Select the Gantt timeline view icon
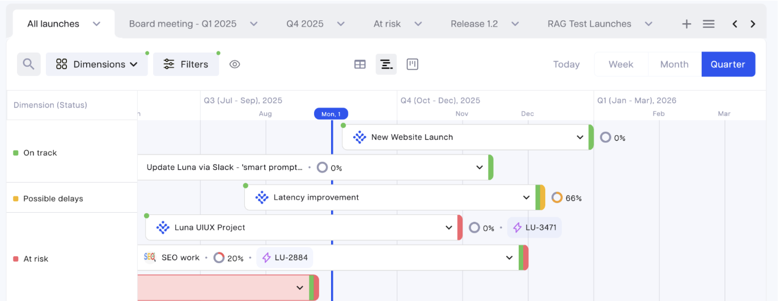Image resolution: width=780 pixels, height=301 pixels. [386, 64]
